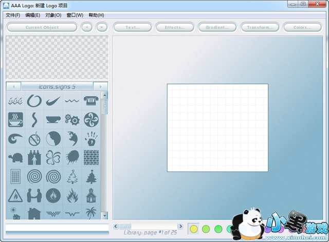
Task: Select previous object with left arrow button
Action: 87,27
